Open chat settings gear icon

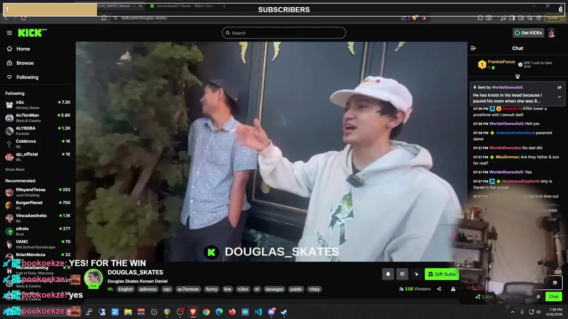(538, 297)
